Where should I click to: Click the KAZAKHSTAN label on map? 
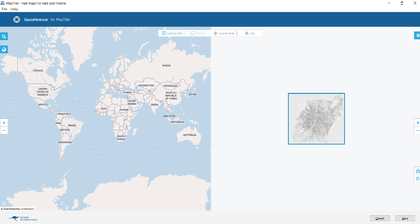click(x=146, y=86)
